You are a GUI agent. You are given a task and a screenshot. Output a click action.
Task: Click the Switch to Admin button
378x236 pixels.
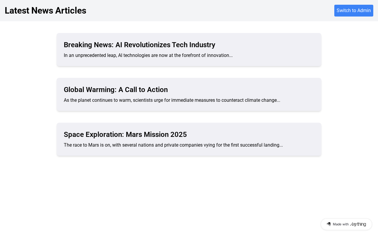tap(353, 11)
